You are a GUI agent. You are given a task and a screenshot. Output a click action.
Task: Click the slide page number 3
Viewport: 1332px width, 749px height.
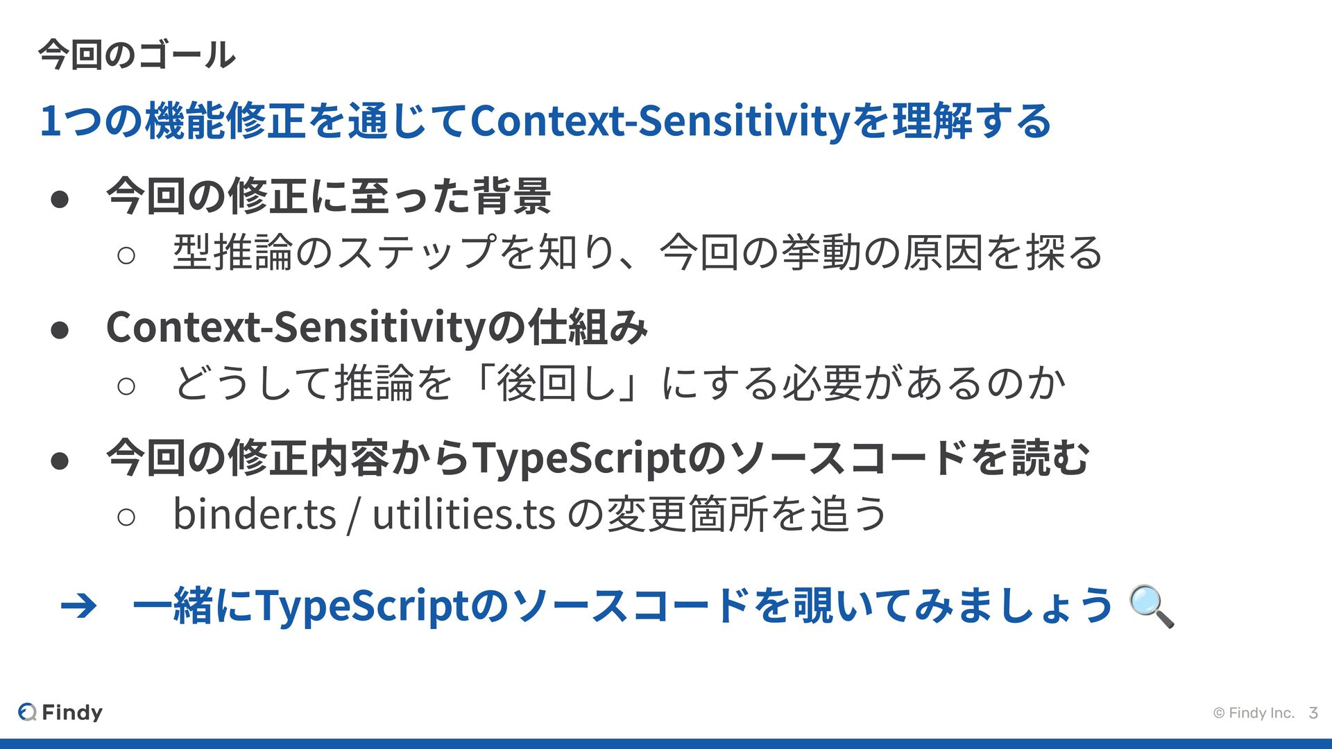[1313, 713]
